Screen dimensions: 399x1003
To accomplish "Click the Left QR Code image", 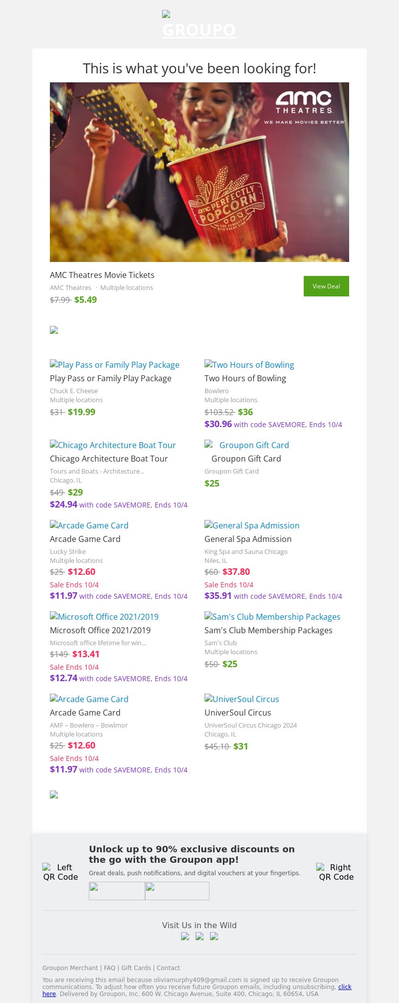I will point(60,872).
